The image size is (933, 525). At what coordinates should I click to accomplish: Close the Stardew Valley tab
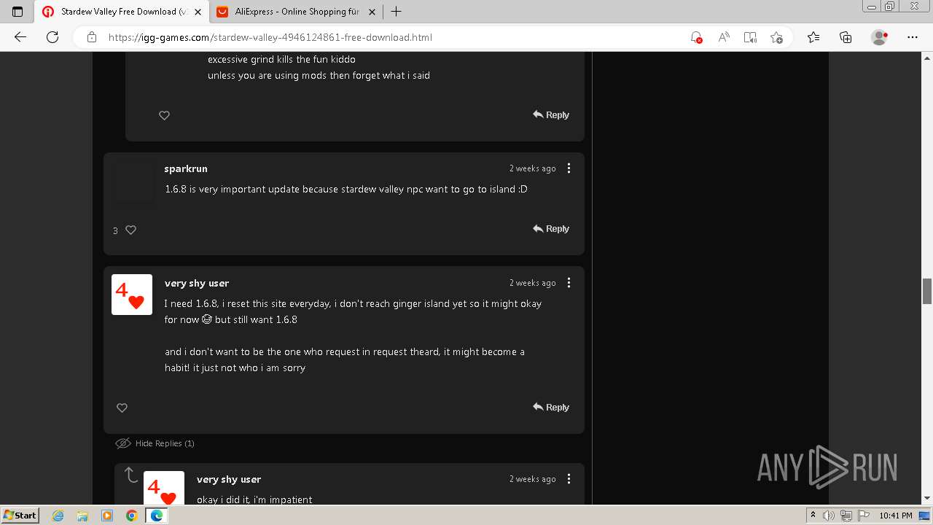(x=198, y=12)
